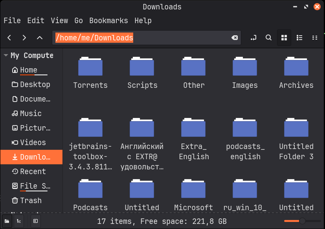Screen dimensions: 325x229
Task: Open Home in the sidebar
Action: coord(31,70)
